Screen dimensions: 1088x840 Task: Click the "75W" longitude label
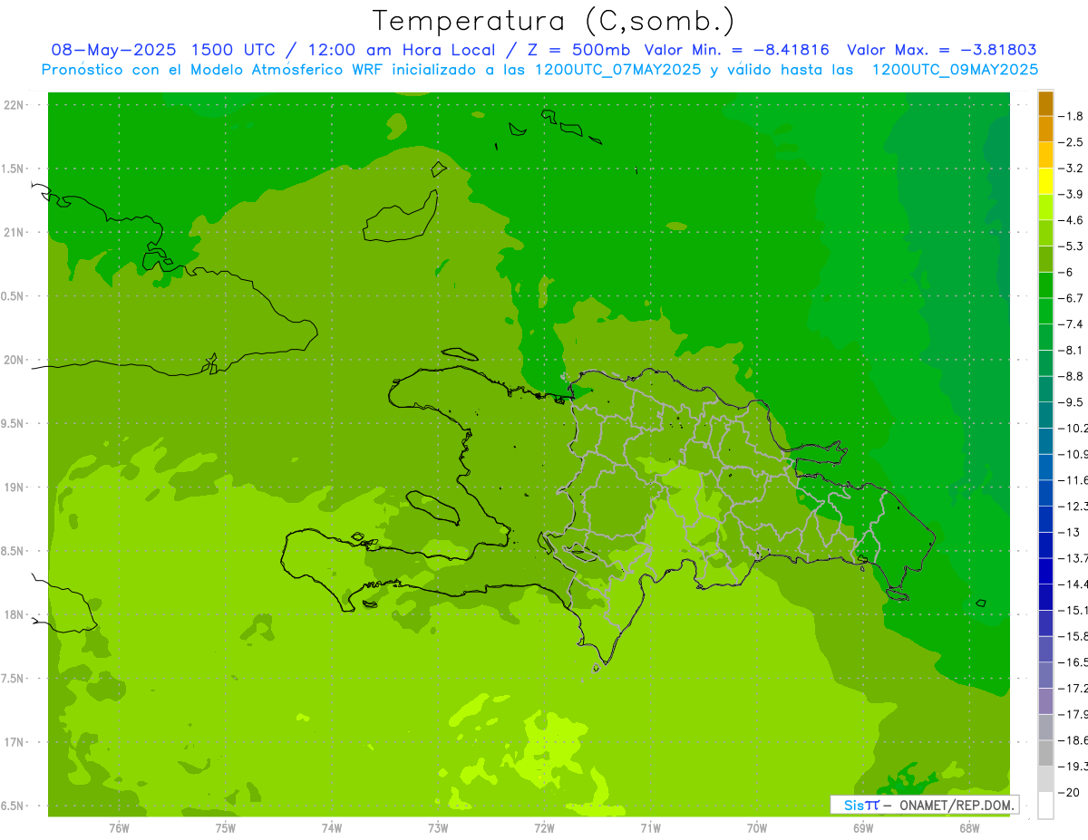pos(225,828)
